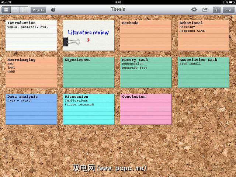236x177 pixels.
Task: Tap the 'Implications' line
Action: (x=76, y=101)
